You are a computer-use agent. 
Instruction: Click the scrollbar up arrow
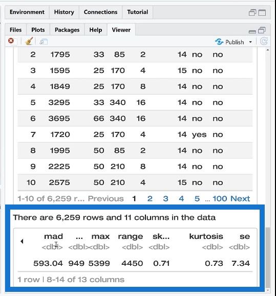click(x=268, y=50)
